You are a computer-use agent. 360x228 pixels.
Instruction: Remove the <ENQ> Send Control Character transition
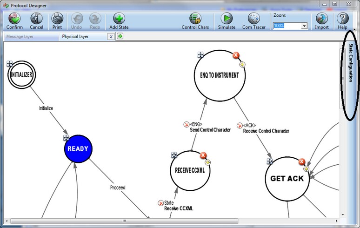pyautogui.click(x=187, y=124)
